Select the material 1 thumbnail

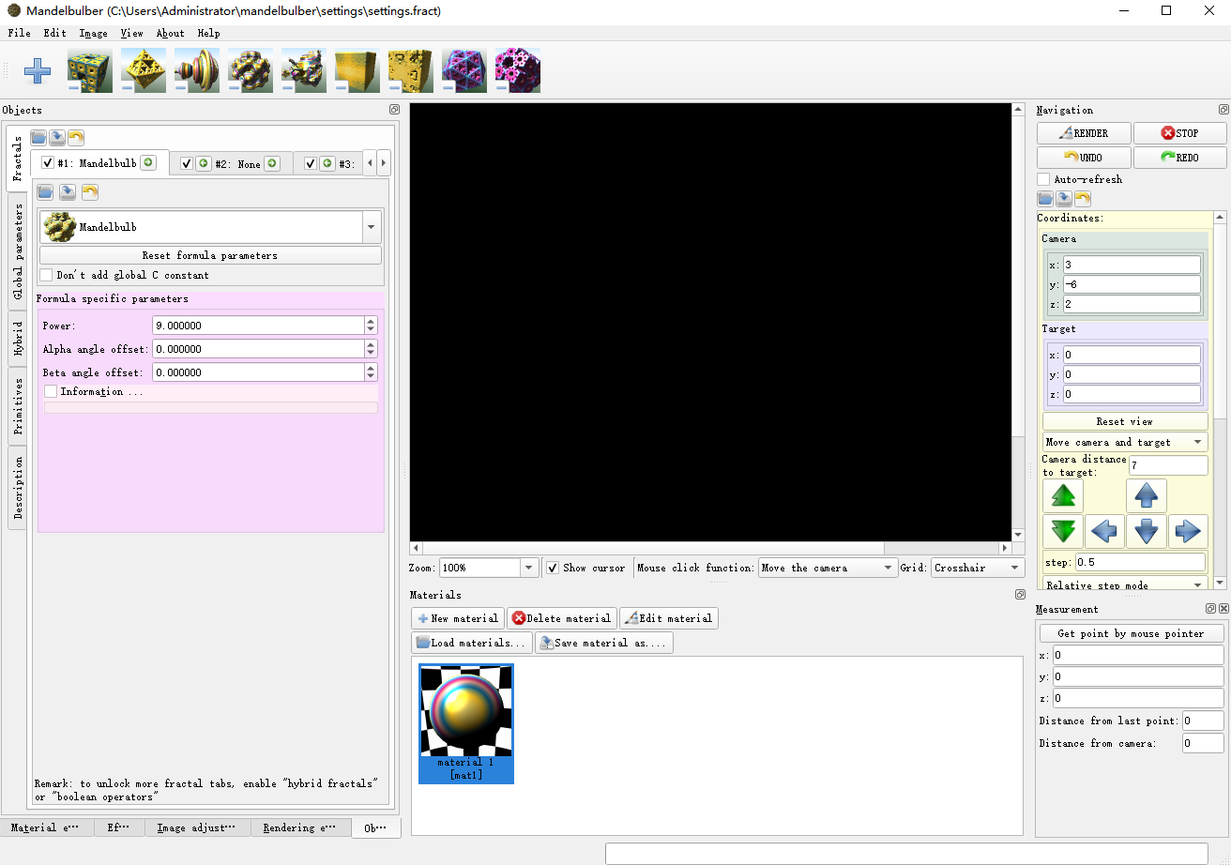click(466, 723)
